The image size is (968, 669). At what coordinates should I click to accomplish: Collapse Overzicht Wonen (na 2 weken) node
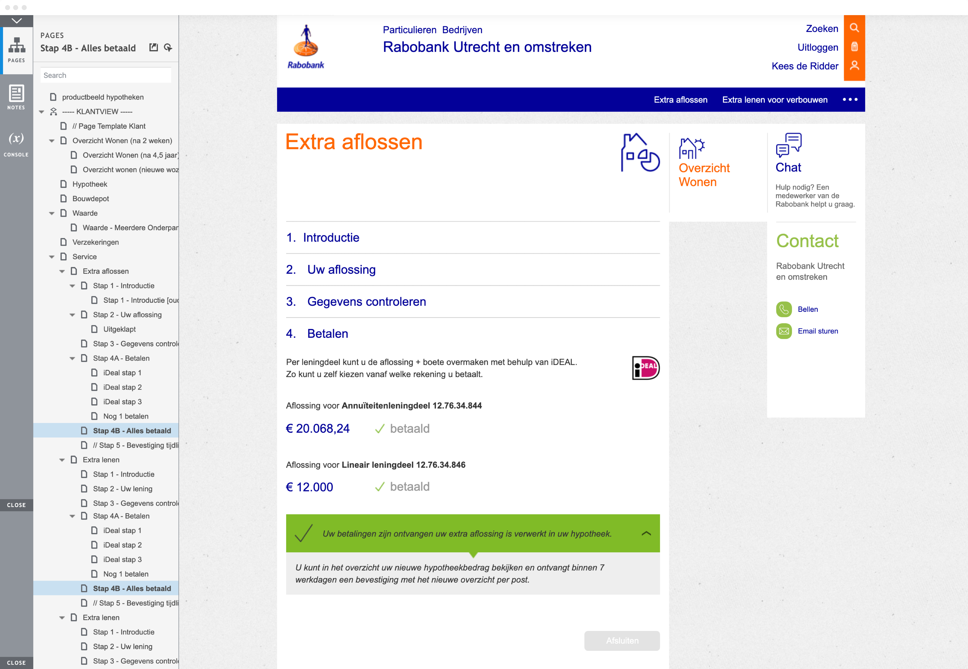tap(52, 141)
